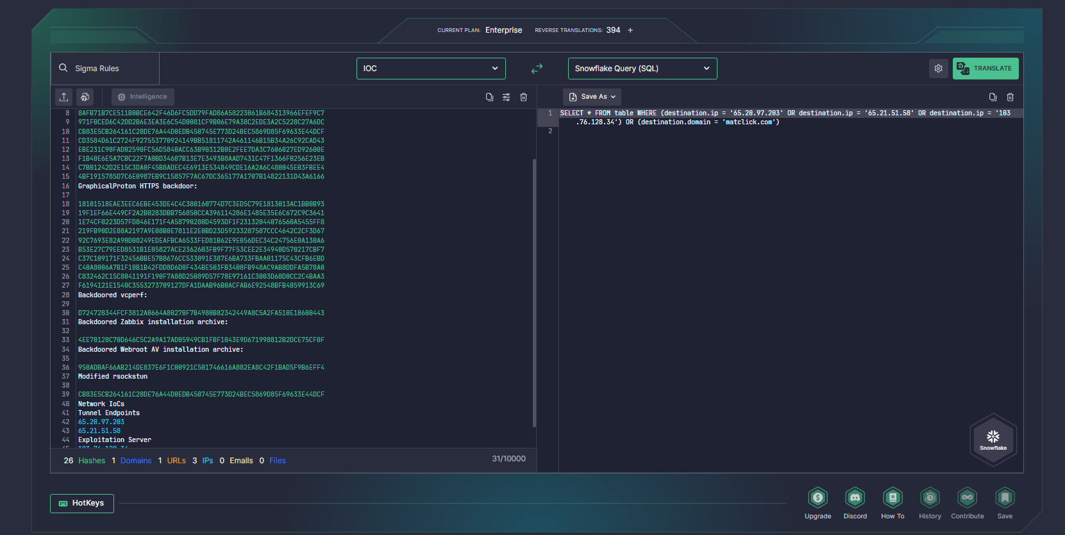Clear the input editor with trash icon
The height and width of the screenshot is (535, 1065).
523,97
